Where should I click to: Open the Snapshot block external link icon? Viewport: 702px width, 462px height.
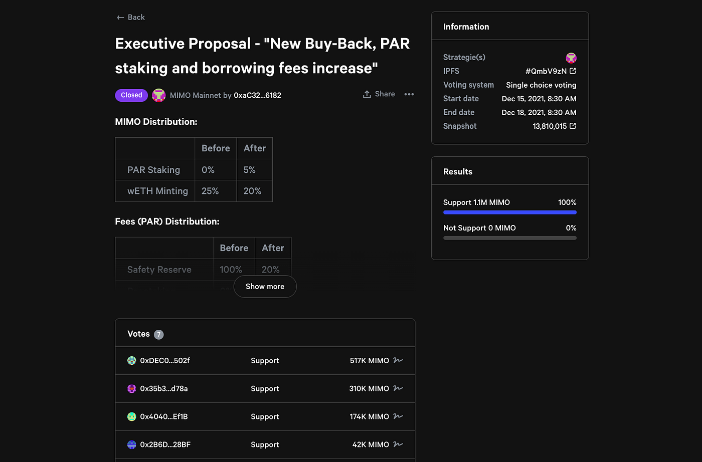coord(573,126)
